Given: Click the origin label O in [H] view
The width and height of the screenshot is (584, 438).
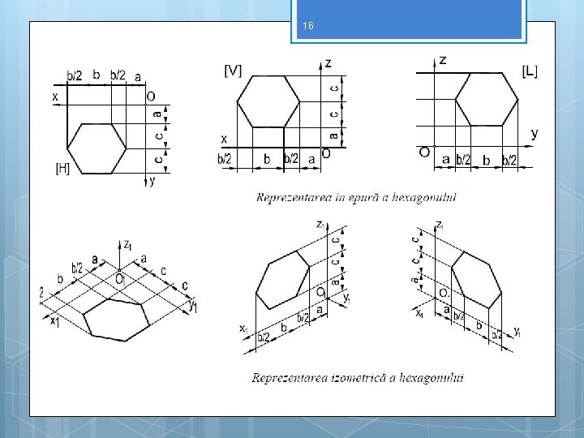Looking at the screenshot, I should 151,97.
